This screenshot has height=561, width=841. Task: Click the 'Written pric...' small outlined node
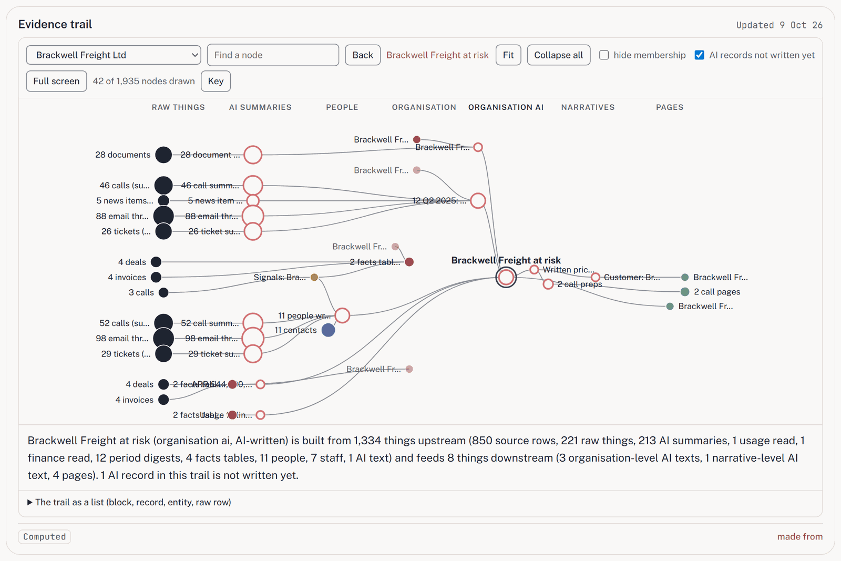tap(534, 270)
